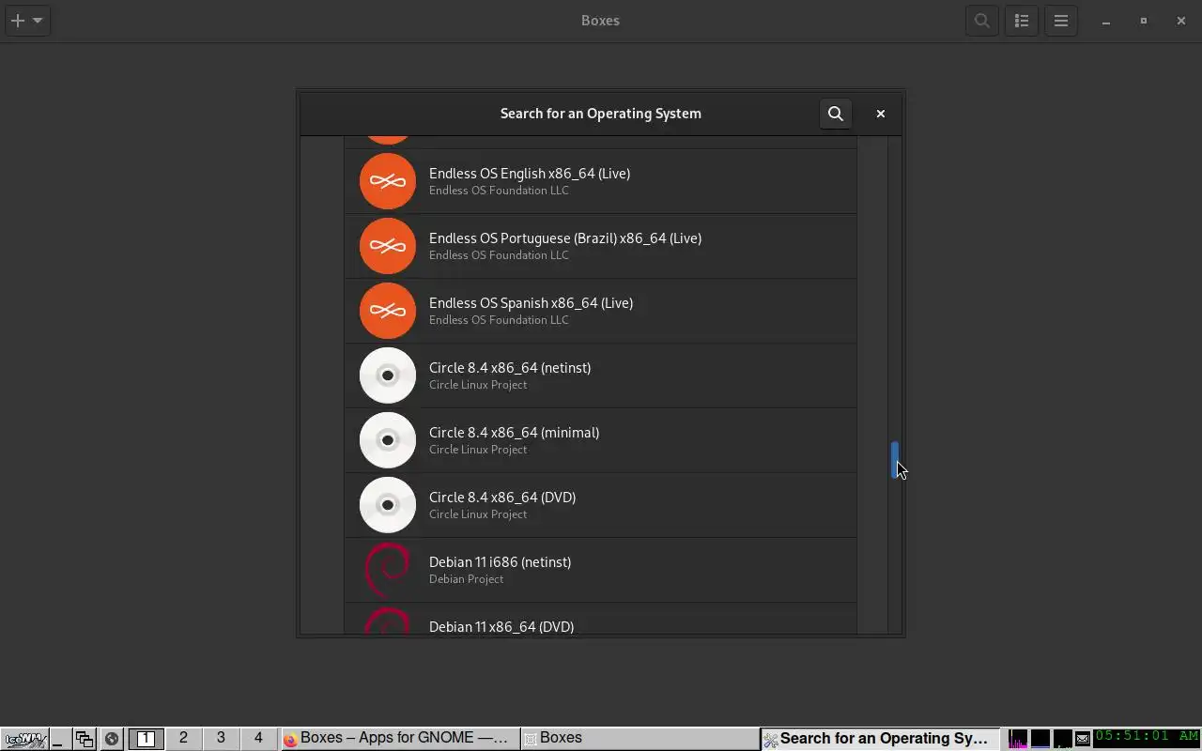Image resolution: width=1202 pixels, height=751 pixels.
Task: Close the Search for an Operating System dialog
Action: point(881,114)
